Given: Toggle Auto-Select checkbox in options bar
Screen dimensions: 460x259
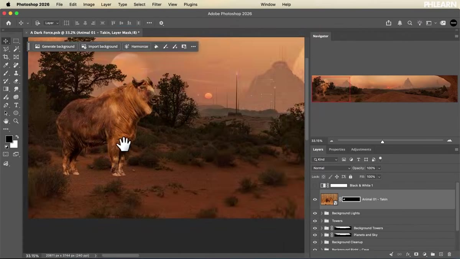Looking at the screenshot, I should [38, 23].
